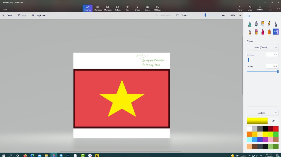Open the Windows Start menu
The image size is (281, 157).
pos(3,155)
